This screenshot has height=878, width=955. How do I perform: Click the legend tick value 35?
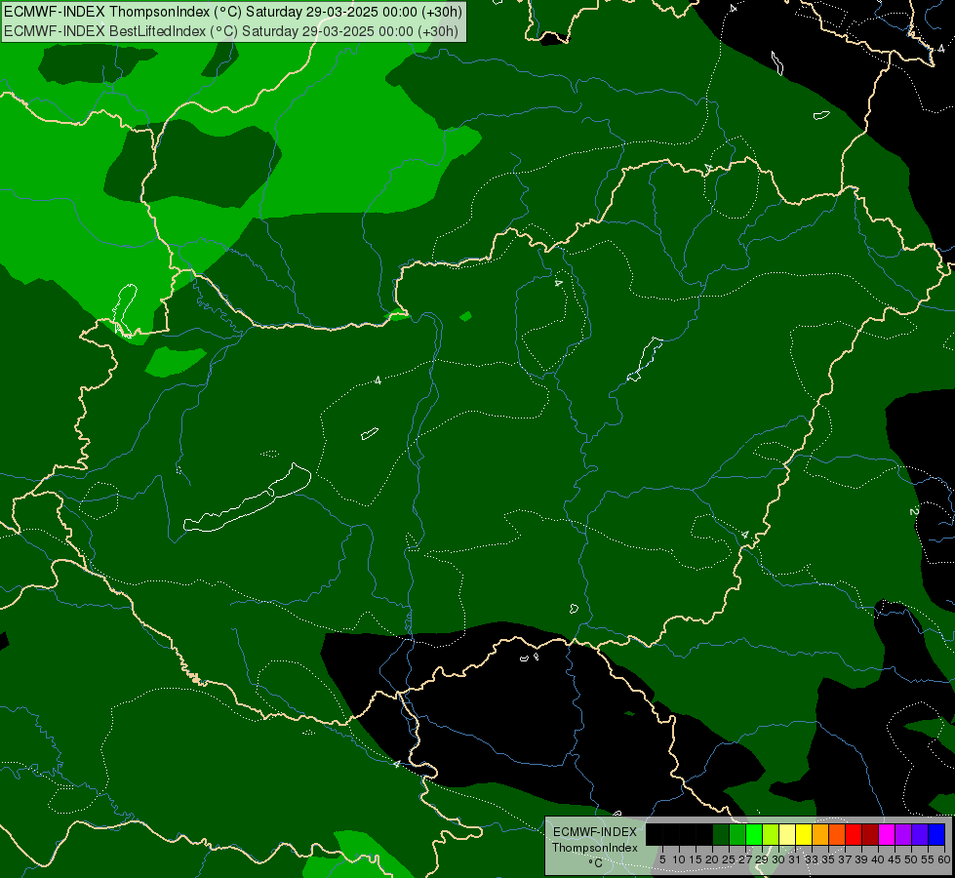(828, 859)
